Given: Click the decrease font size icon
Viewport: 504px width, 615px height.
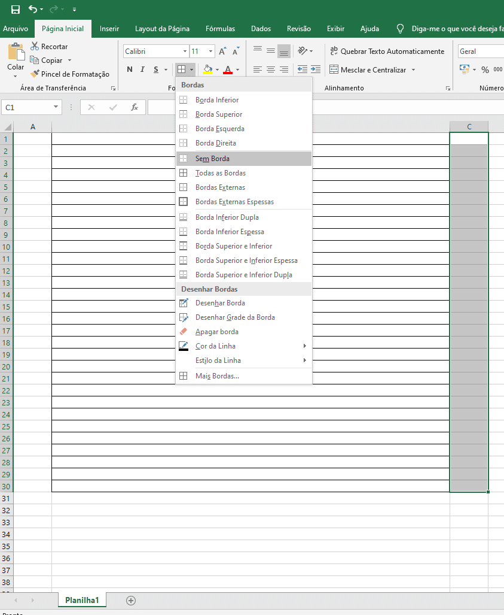Looking at the screenshot, I should tap(236, 51).
